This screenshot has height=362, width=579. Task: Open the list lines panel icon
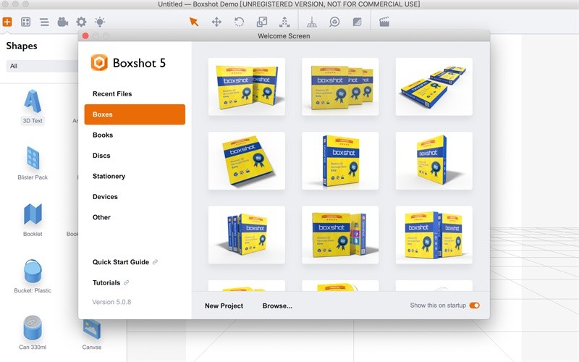click(x=44, y=22)
